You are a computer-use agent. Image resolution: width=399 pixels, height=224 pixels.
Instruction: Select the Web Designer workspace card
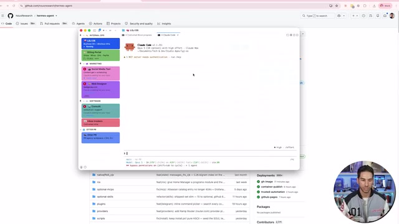click(100, 90)
